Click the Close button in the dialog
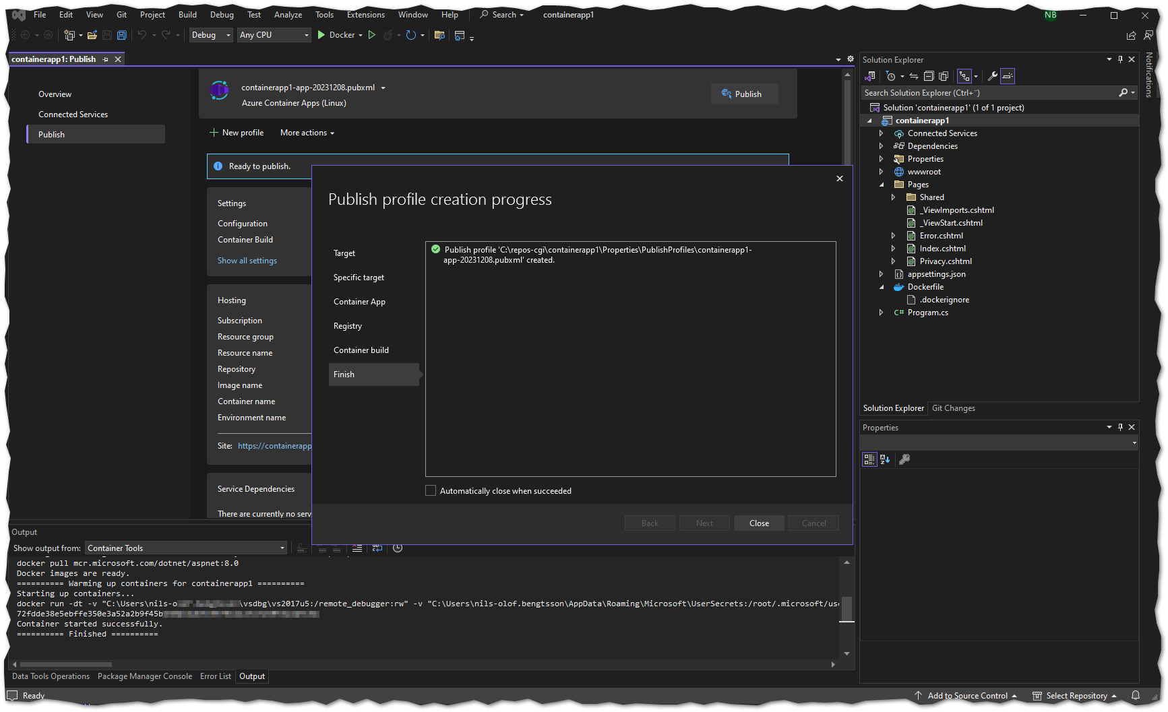 (x=759, y=523)
